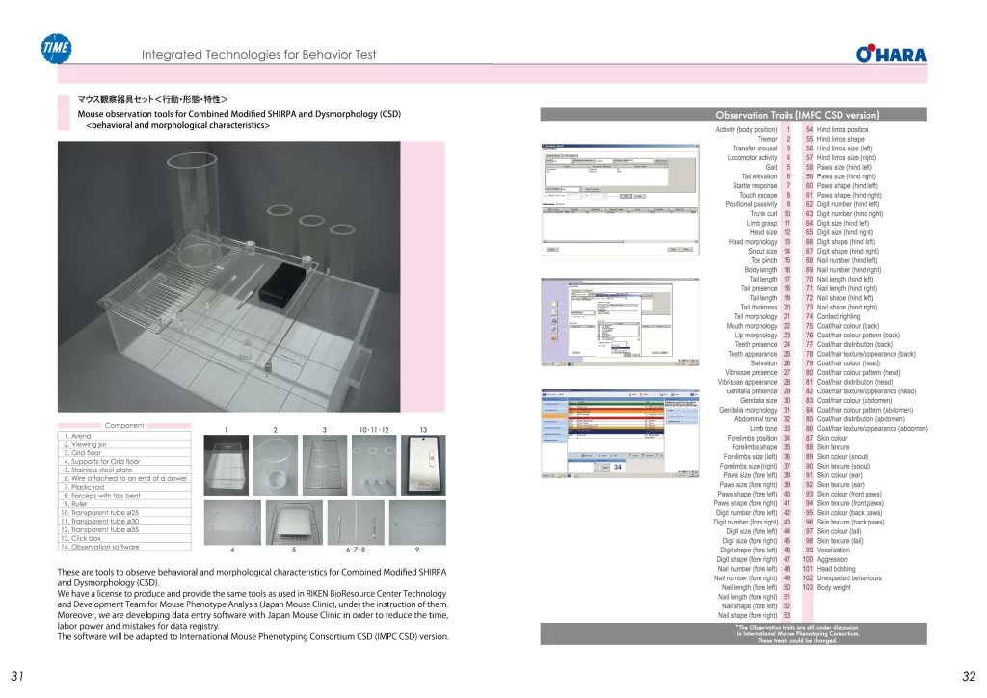This screenshot has width=987, height=698.
Task: Click 'Integrated Technologies for Behavior Test' heading
Action: pyautogui.click(x=258, y=55)
